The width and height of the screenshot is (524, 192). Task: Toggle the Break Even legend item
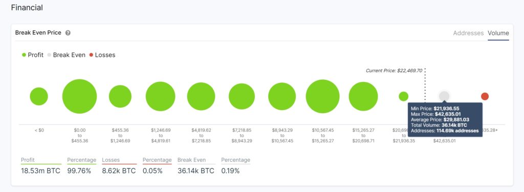(66, 55)
